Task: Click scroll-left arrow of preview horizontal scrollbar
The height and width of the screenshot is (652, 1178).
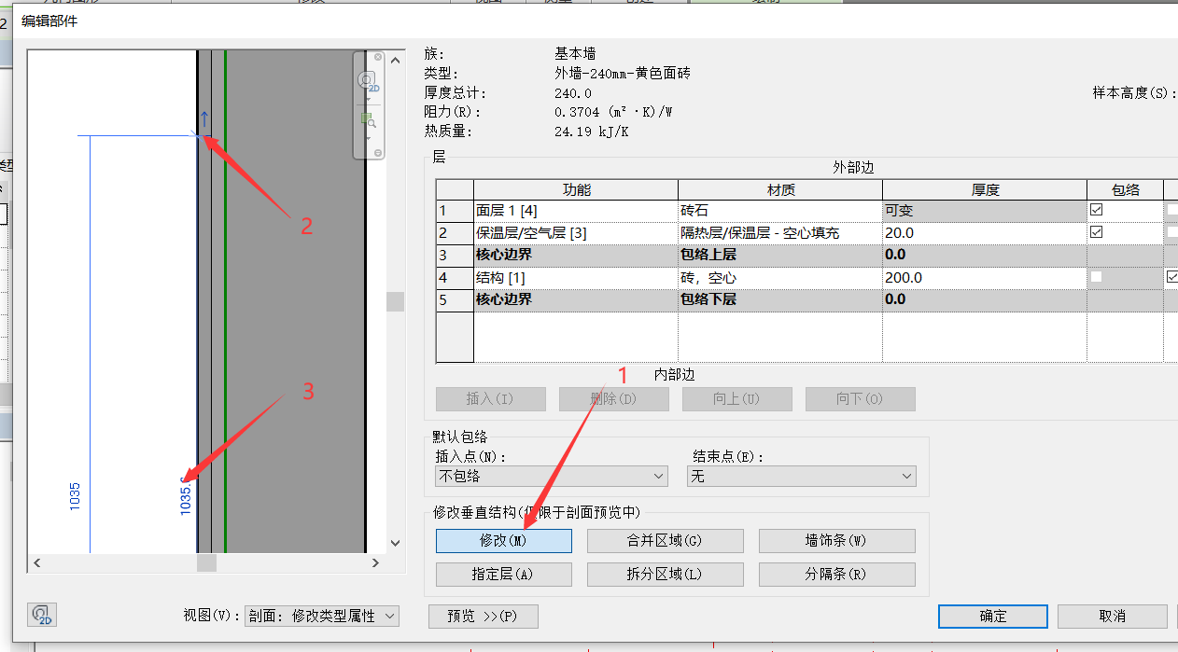Action: [x=37, y=563]
